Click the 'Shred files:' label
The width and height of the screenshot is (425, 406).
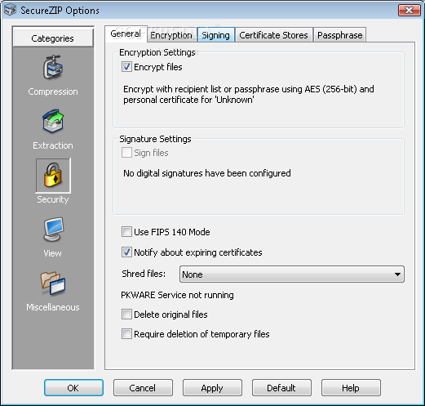click(x=144, y=274)
